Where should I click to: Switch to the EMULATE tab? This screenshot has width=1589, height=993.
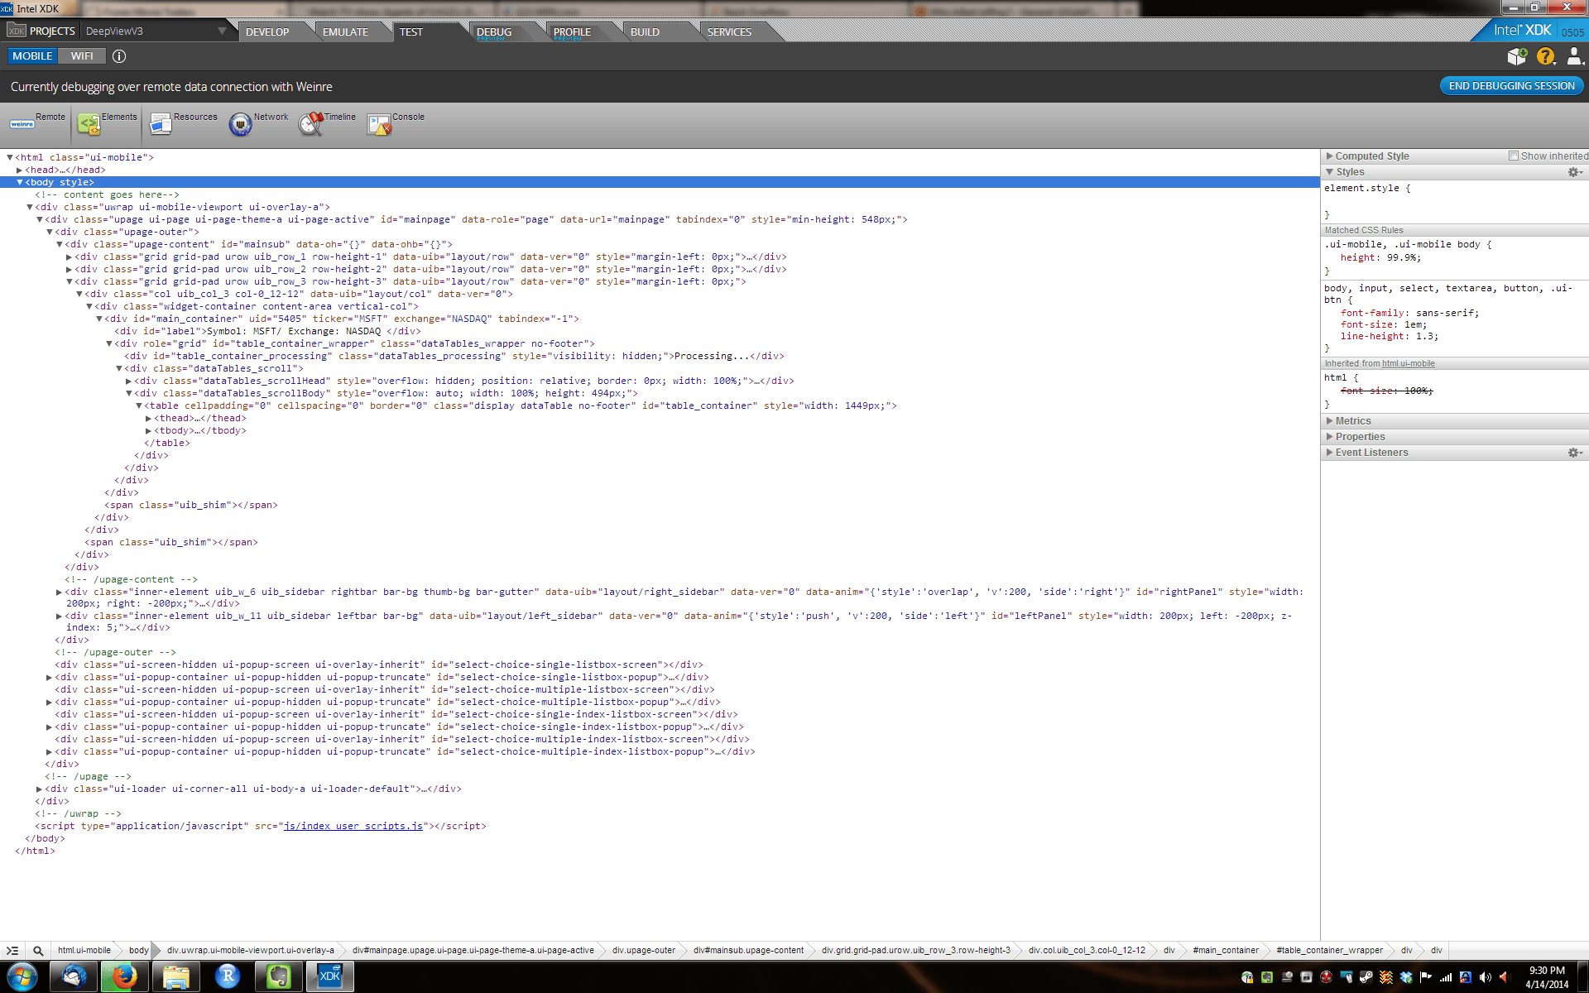point(345,31)
